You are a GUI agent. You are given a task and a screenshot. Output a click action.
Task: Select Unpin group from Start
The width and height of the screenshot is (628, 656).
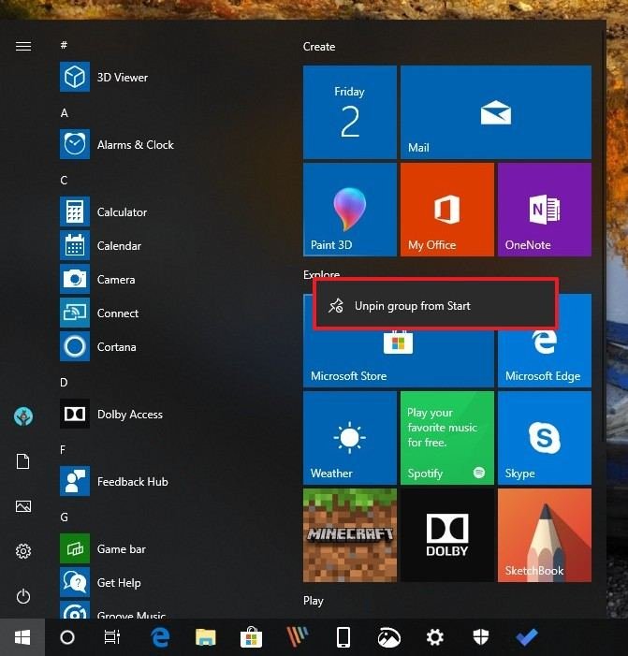(435, 306)
